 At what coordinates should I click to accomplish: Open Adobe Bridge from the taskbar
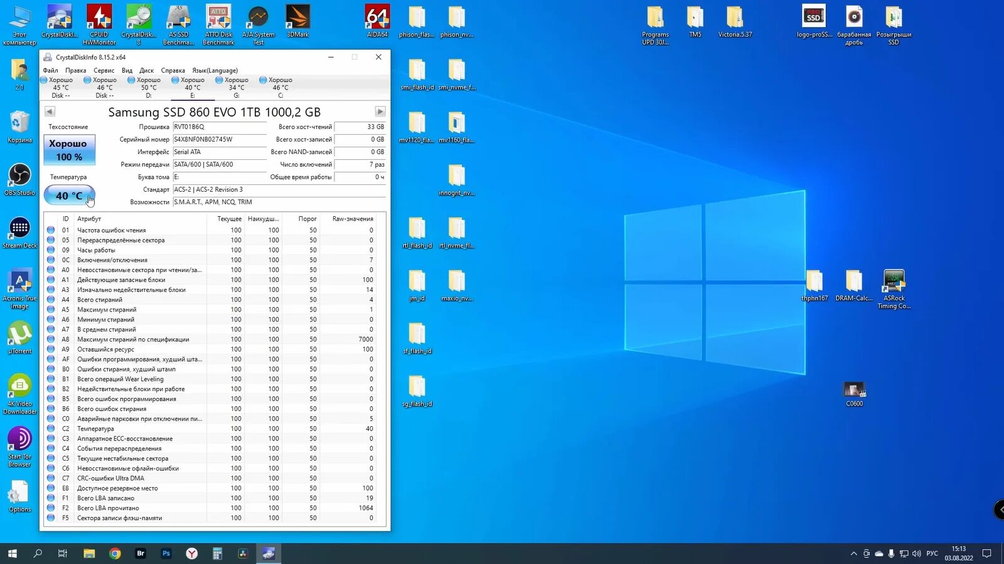[141, 553]
